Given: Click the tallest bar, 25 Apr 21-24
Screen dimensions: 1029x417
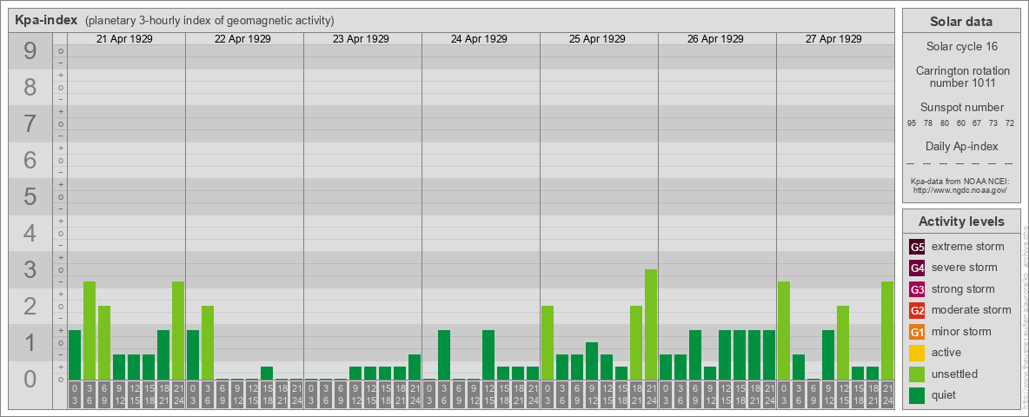Looking at the screenshot, I should point(650,324).
